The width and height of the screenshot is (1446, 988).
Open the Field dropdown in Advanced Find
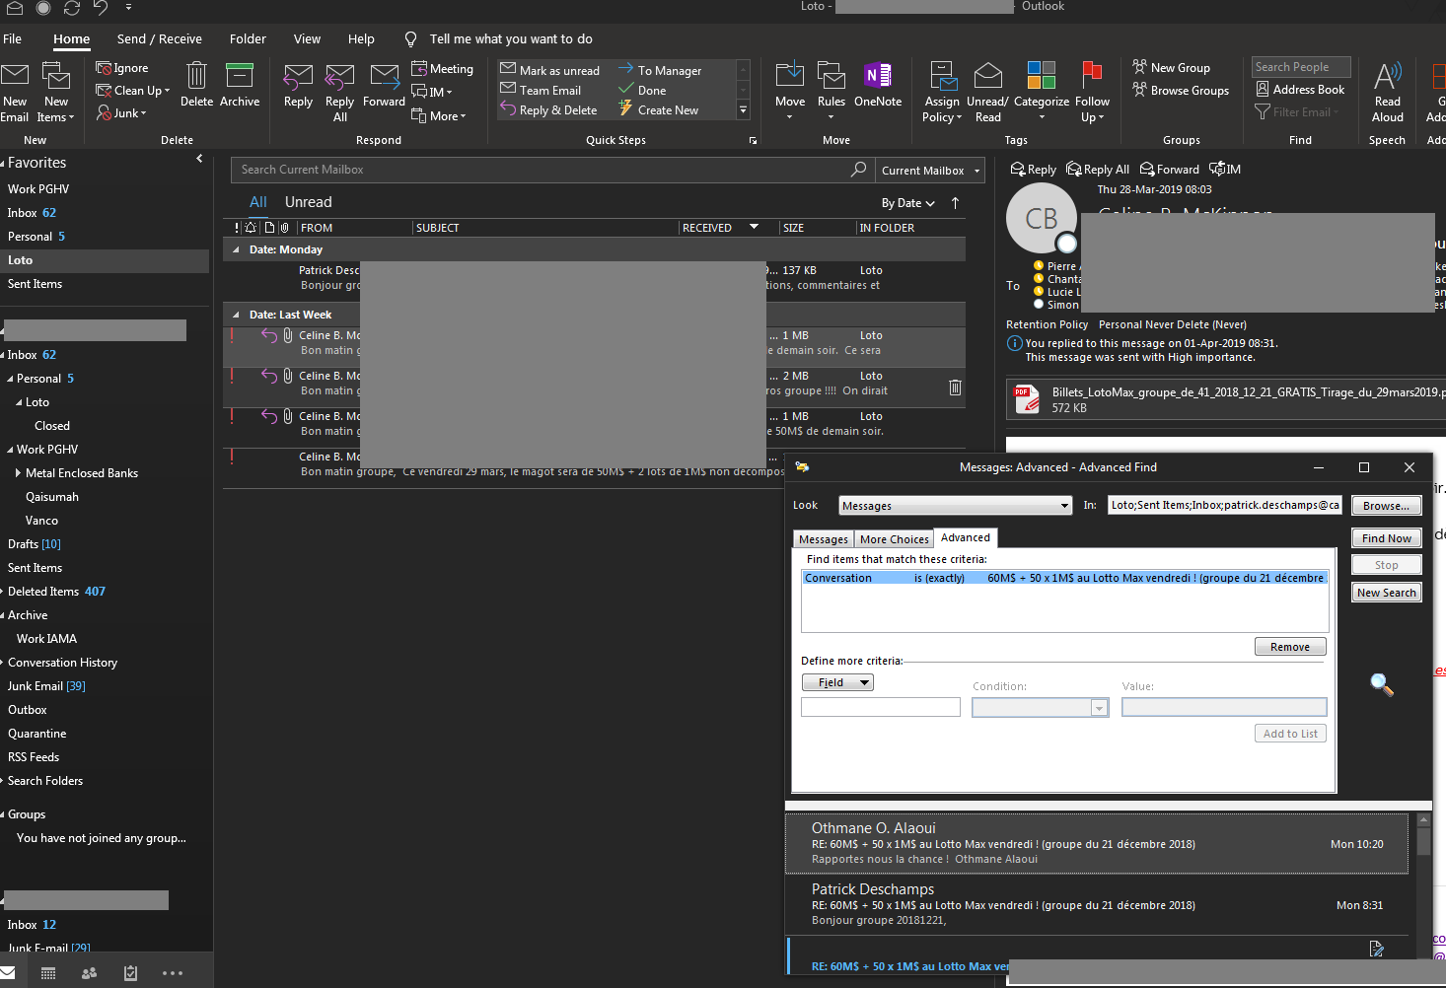[837, 682]
